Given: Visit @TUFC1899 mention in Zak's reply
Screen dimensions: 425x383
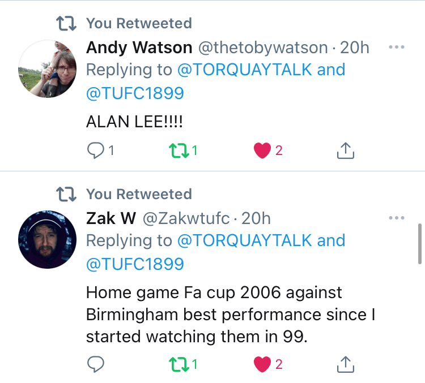Looking at the screenshot, I should (135, 263).
